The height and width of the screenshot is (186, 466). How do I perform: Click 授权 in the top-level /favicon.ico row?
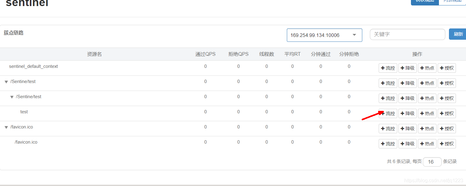click(x=447, y=129)
